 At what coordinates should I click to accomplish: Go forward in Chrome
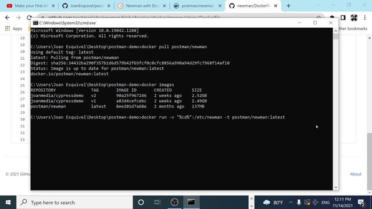click(x=18, y=17)
